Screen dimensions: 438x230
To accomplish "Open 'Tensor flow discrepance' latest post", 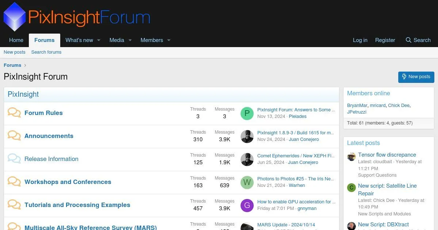I will [x=387, y=155].
